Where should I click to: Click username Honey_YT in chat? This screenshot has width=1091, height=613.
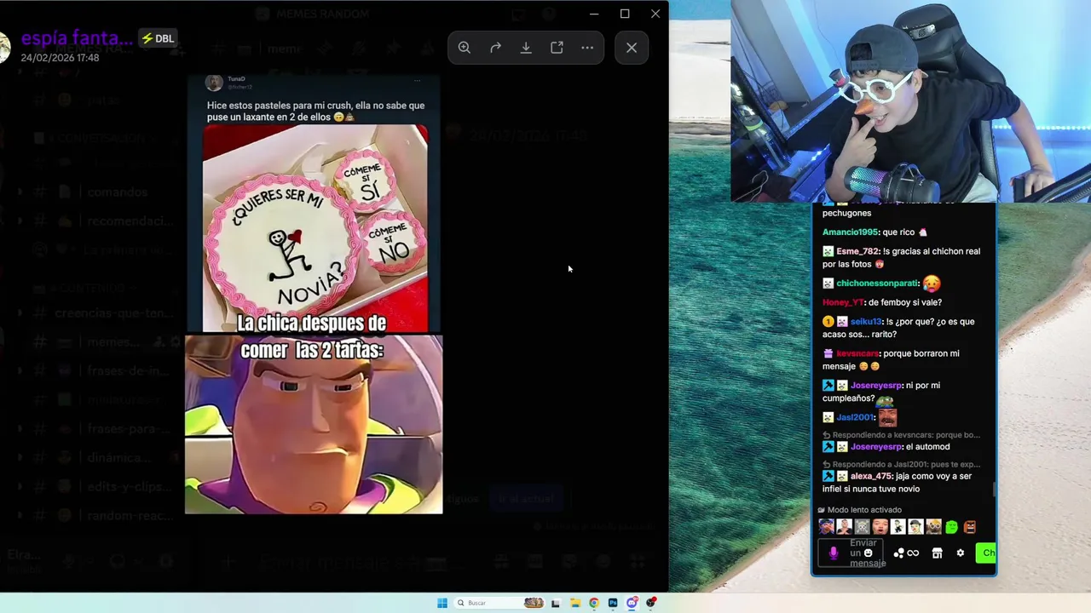pos(843,302)
